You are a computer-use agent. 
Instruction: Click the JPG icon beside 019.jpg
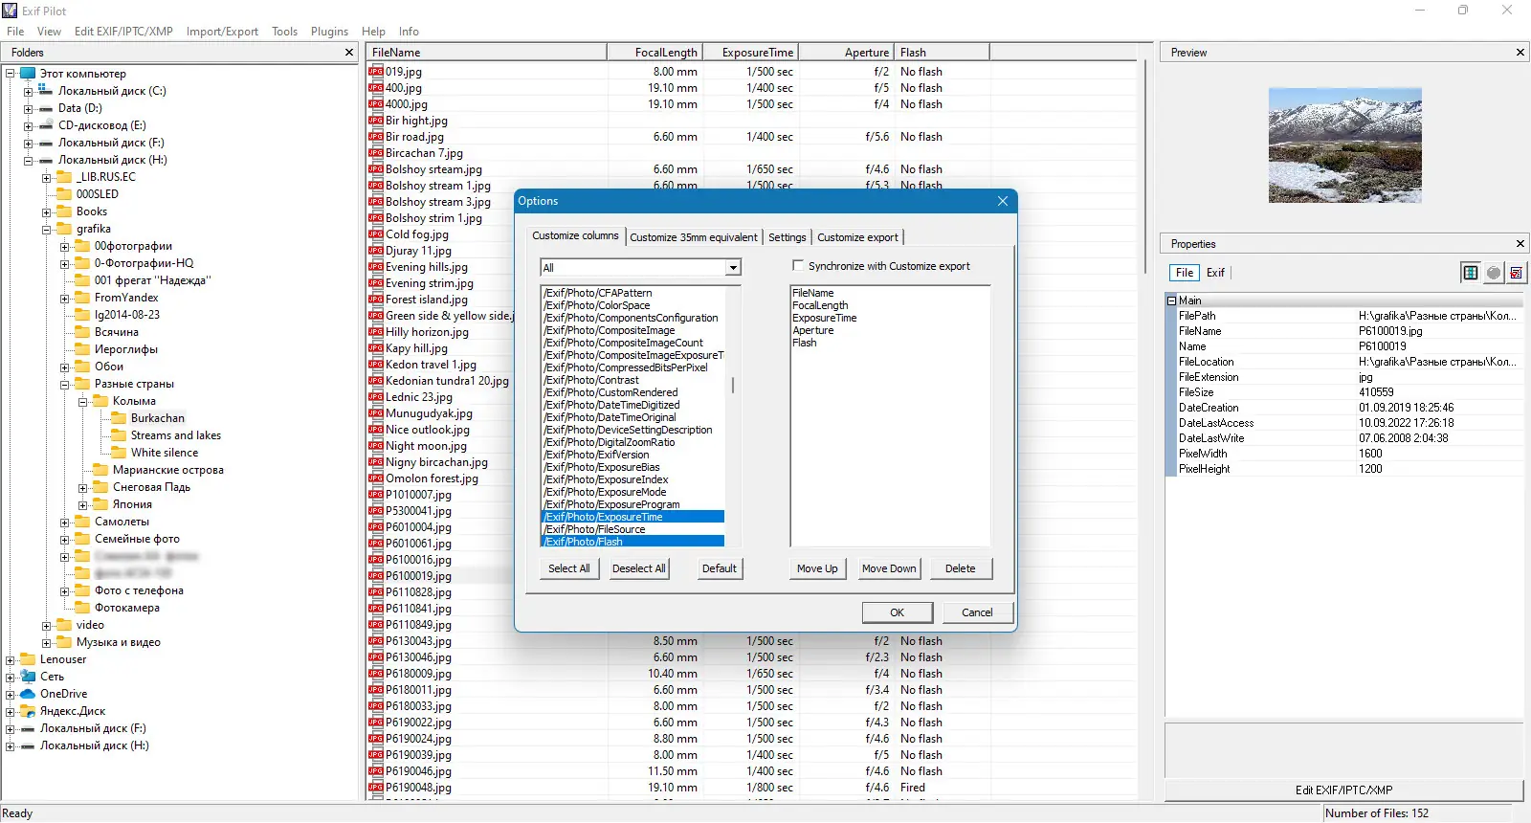click(376, 72)
